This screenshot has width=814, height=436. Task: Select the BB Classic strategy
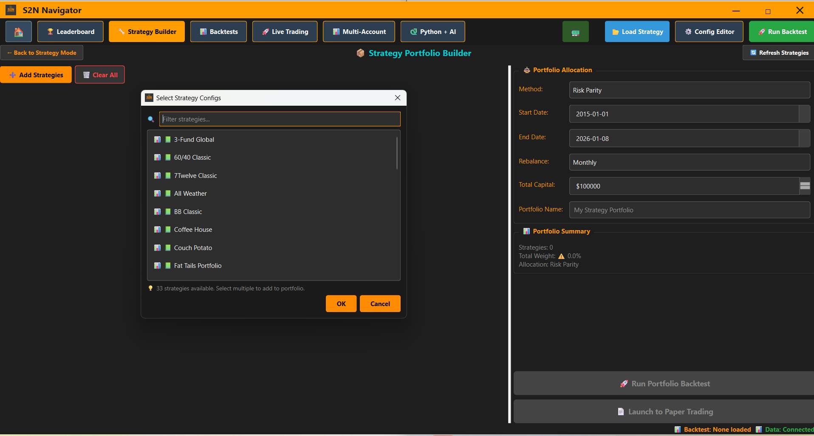[x=272, y=212]
